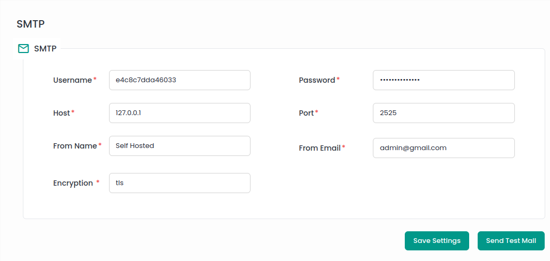This screenshot has width=550, height=261.
Task: Click the SMTP envelope mail icon
Action: [x=23, y=49]
